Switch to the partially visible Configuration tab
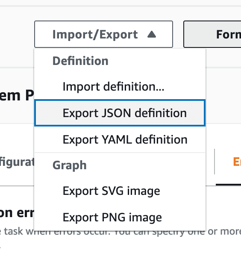 pos(17,162)
